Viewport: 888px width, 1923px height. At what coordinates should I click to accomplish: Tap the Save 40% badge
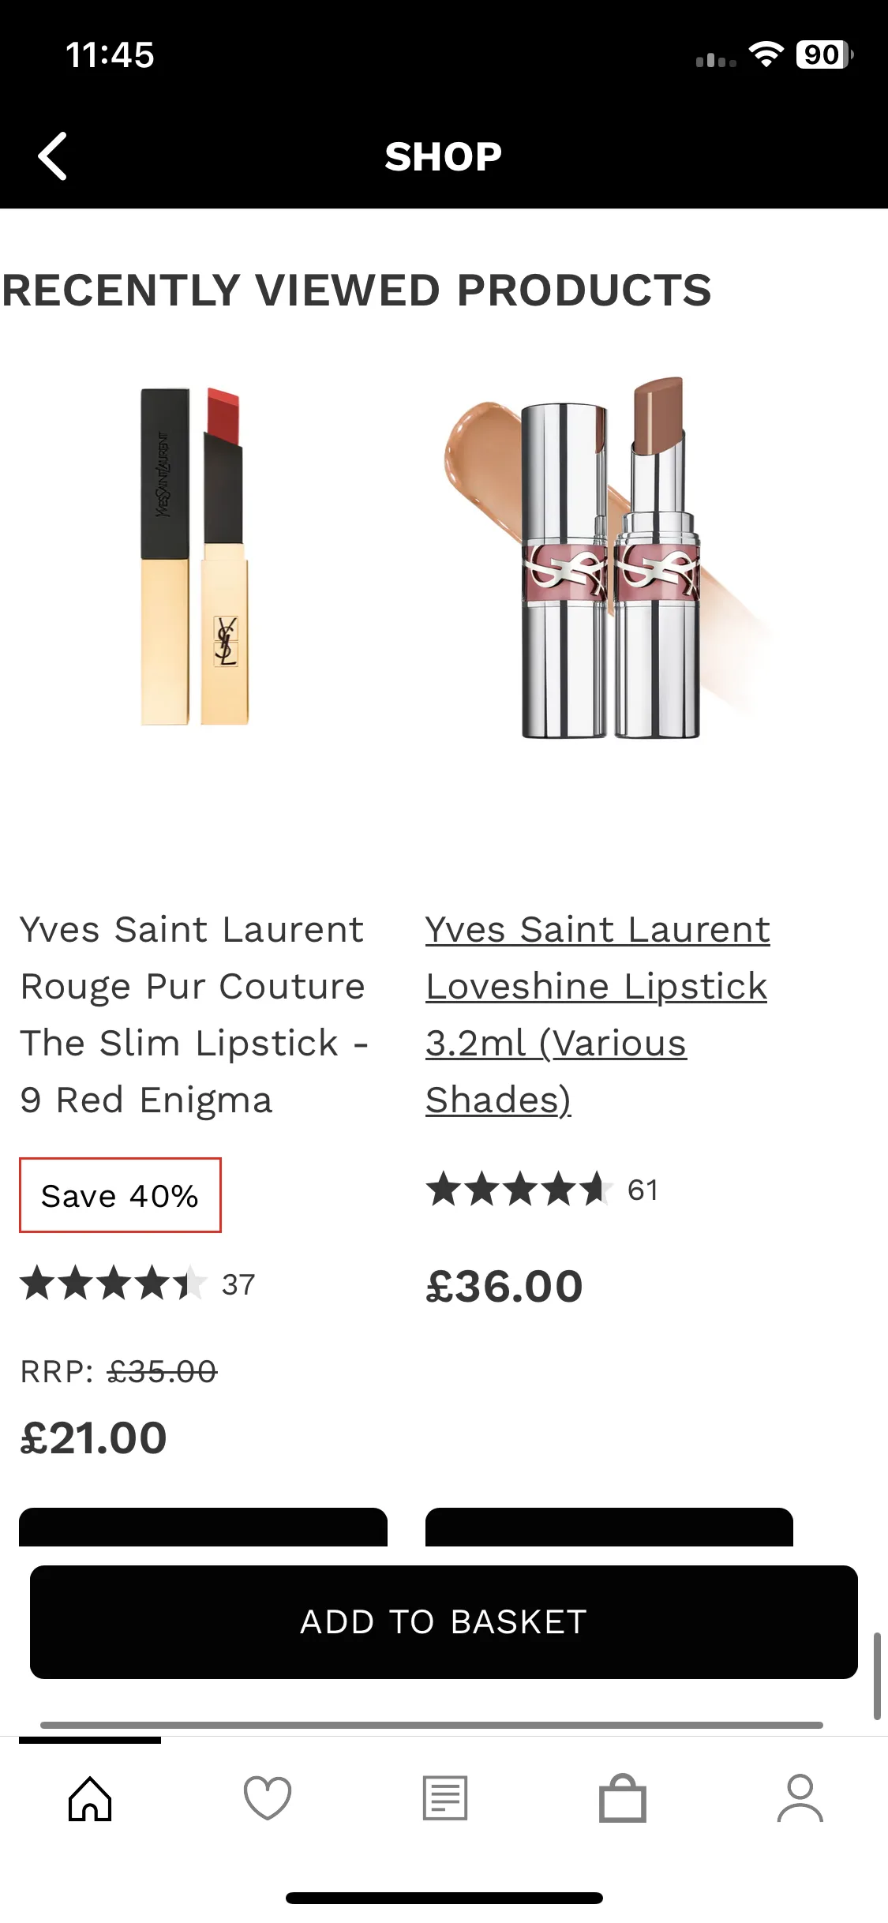[x=120, y=1195]
